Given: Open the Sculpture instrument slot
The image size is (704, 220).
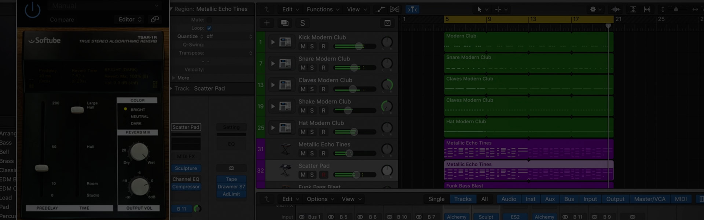Looking at the screenshot, I should point(186,168).
